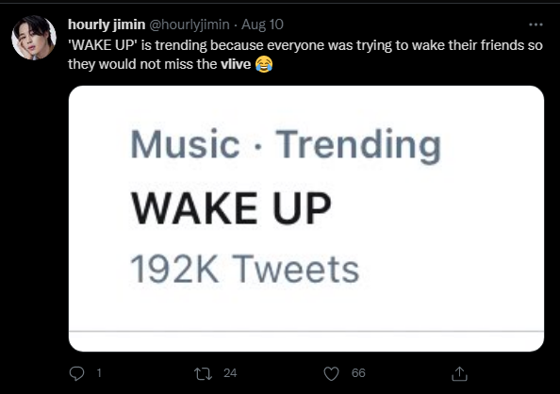Screen dimensions: 560x394
Task: Open the share icon for the tweet
Action: point(459,373)
